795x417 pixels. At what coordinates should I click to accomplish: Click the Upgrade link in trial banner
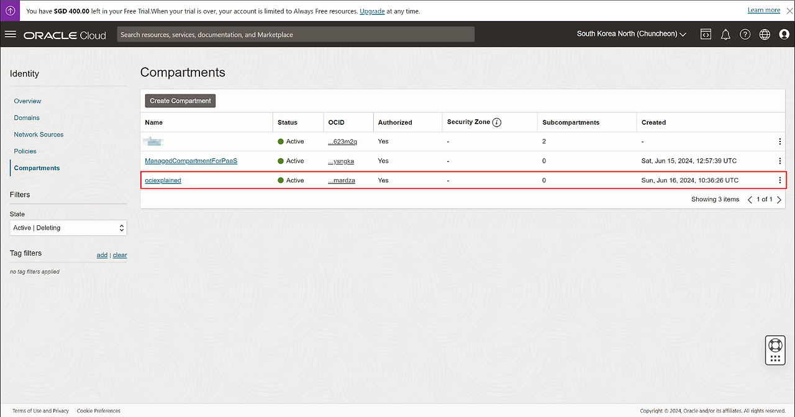pyautogui.click(x=372, y=11)
